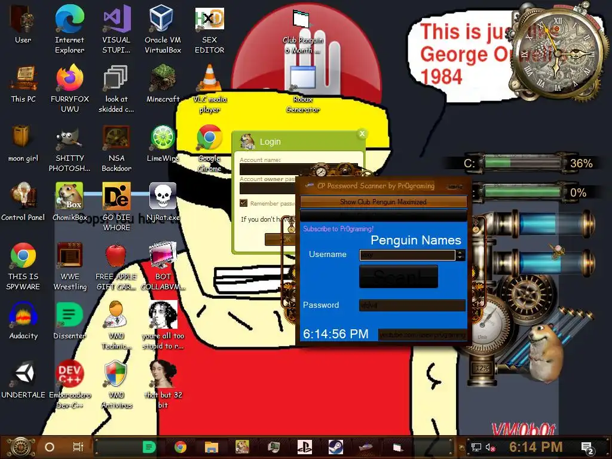The width and height of the screenshot is (612, 459).
Task: Open the steampunk Start button
Action: [22, 447]
